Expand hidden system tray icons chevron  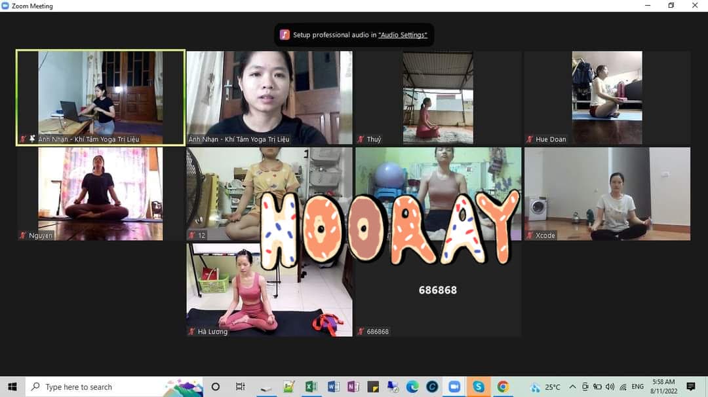[572, 387]
